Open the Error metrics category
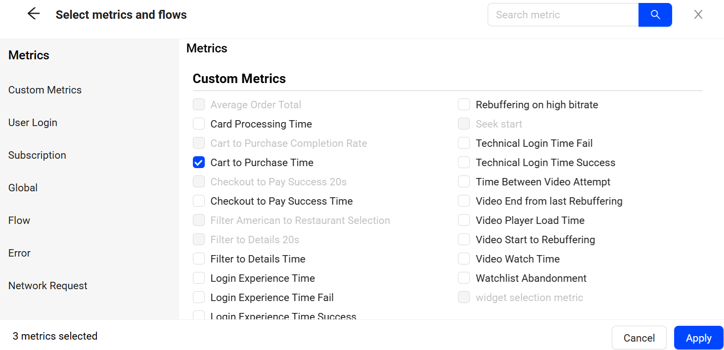This screenshot has height=350, width=724. [19, 253]
